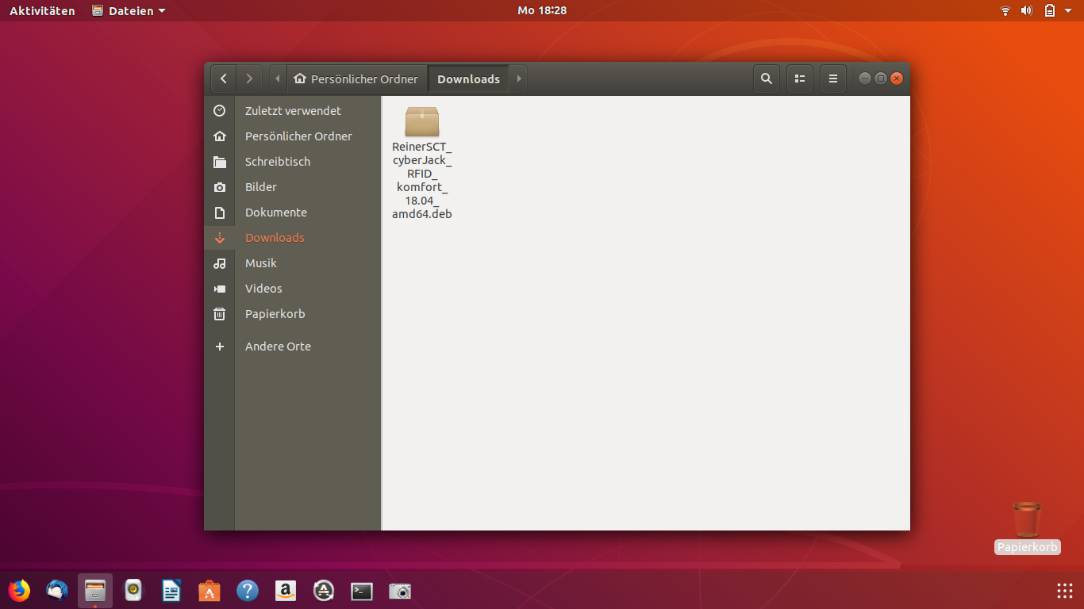1084x609 pixels.
Task: Click the folder icon beside Schreibtisch
Action: pyautogui.click(x=220, y=162)
